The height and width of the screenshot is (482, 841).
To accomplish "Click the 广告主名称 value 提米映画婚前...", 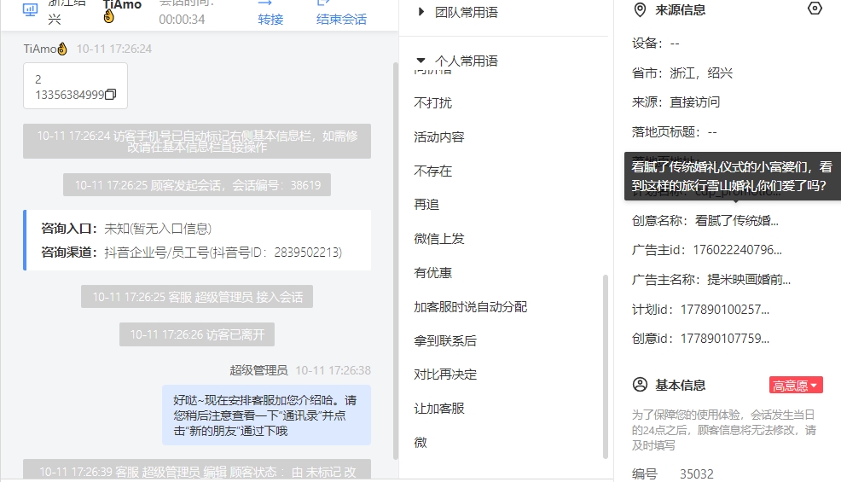I will pos(749,280).
